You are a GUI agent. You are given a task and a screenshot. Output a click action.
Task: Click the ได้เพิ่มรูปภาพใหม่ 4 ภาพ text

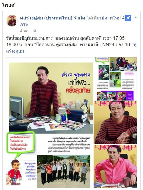click(x=72, y=21)
